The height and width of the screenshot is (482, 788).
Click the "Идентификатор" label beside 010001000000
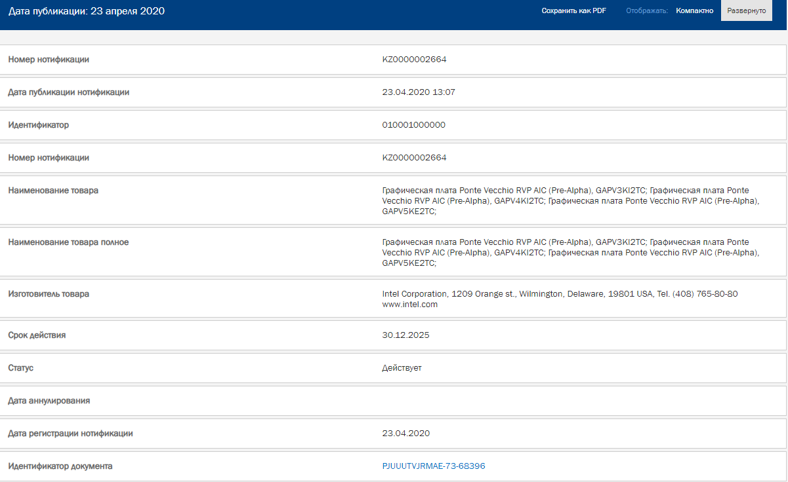point(38,125)
